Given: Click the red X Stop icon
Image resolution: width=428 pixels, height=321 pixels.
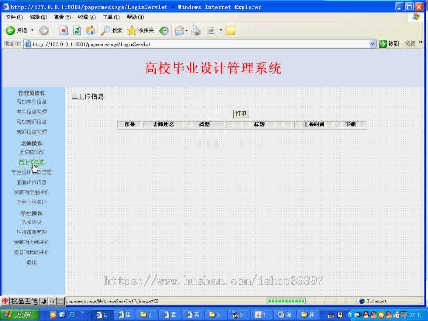Looking at the screenshot, I should pyautogui.click(x=64, y=30).
